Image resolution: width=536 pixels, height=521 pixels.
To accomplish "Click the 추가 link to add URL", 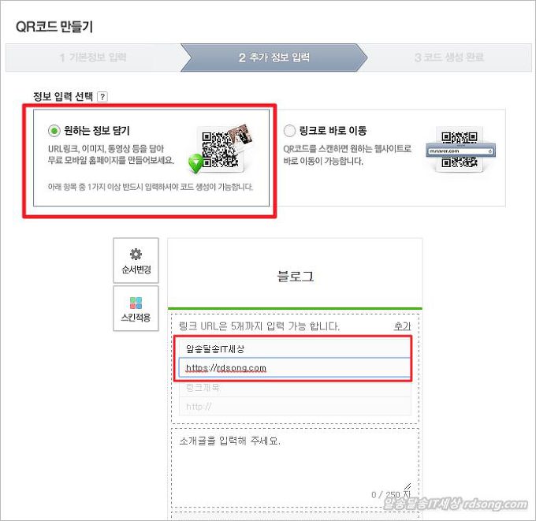I will tap(402, 326).
